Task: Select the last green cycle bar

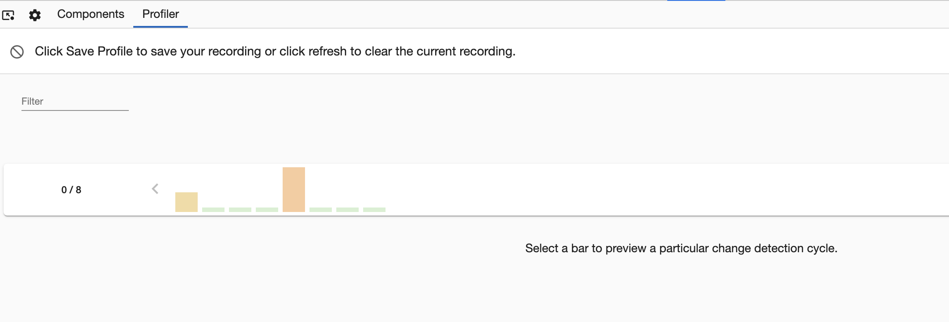Action: pos(373,209)
